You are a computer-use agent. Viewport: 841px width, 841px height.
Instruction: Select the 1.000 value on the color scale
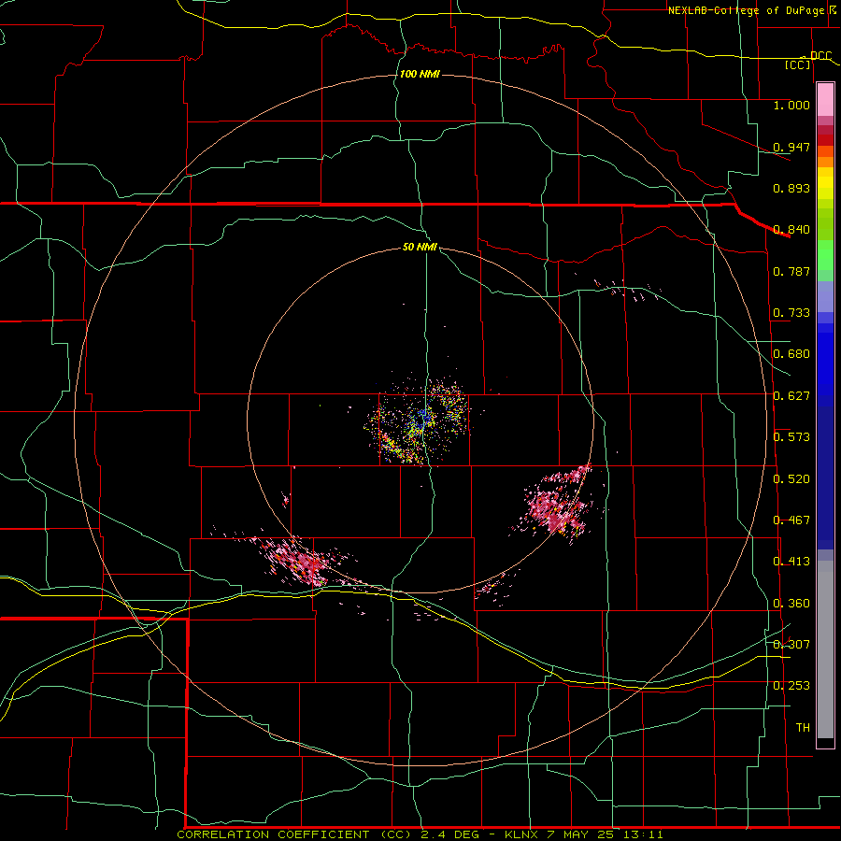pyautogui.click(x=791, y=105)
